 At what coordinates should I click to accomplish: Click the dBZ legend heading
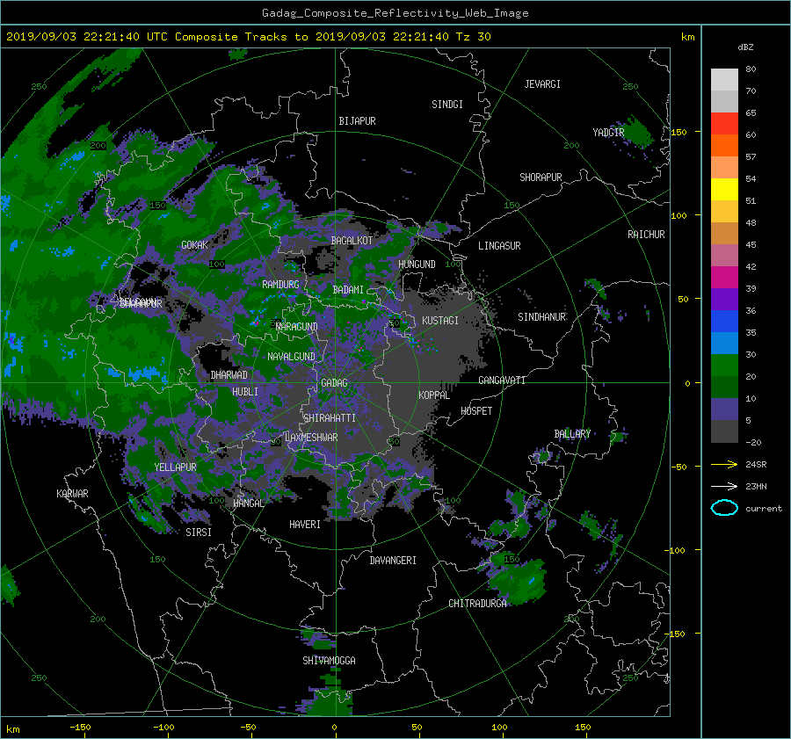tap(745, 47)
